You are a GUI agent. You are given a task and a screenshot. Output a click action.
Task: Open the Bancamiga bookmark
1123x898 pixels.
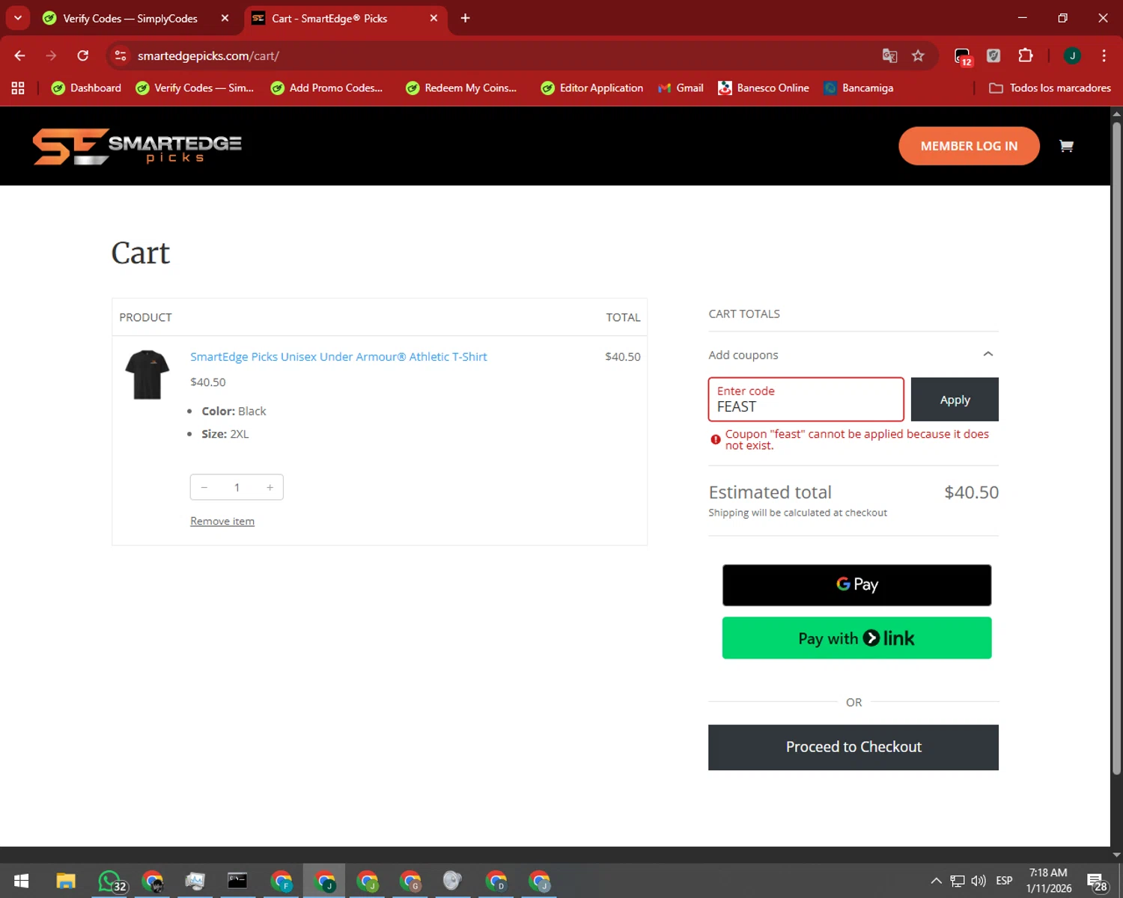(x=859, y=88)
